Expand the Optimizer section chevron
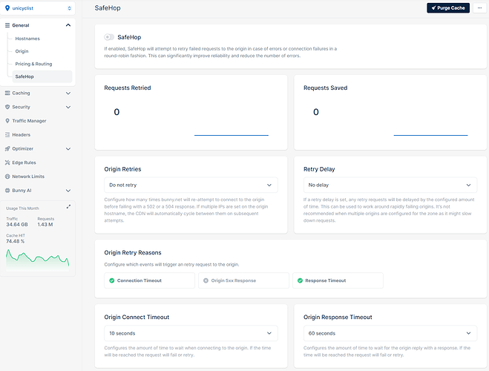This screenshot has width=489, height=371. coord(68,149)
